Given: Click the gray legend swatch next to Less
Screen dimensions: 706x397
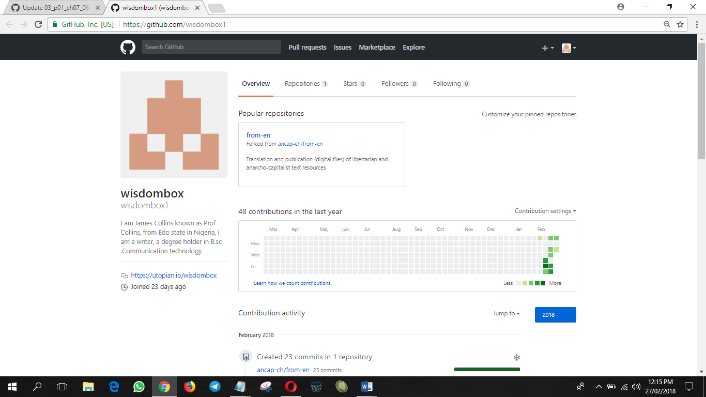Looking at the screenshot, I should tap(519, 283).
